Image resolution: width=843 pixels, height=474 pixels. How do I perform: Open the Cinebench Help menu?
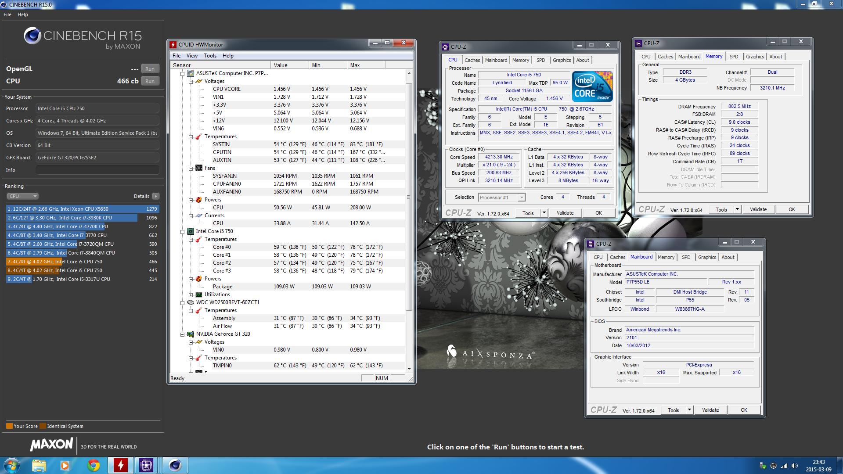pos(23,14)
